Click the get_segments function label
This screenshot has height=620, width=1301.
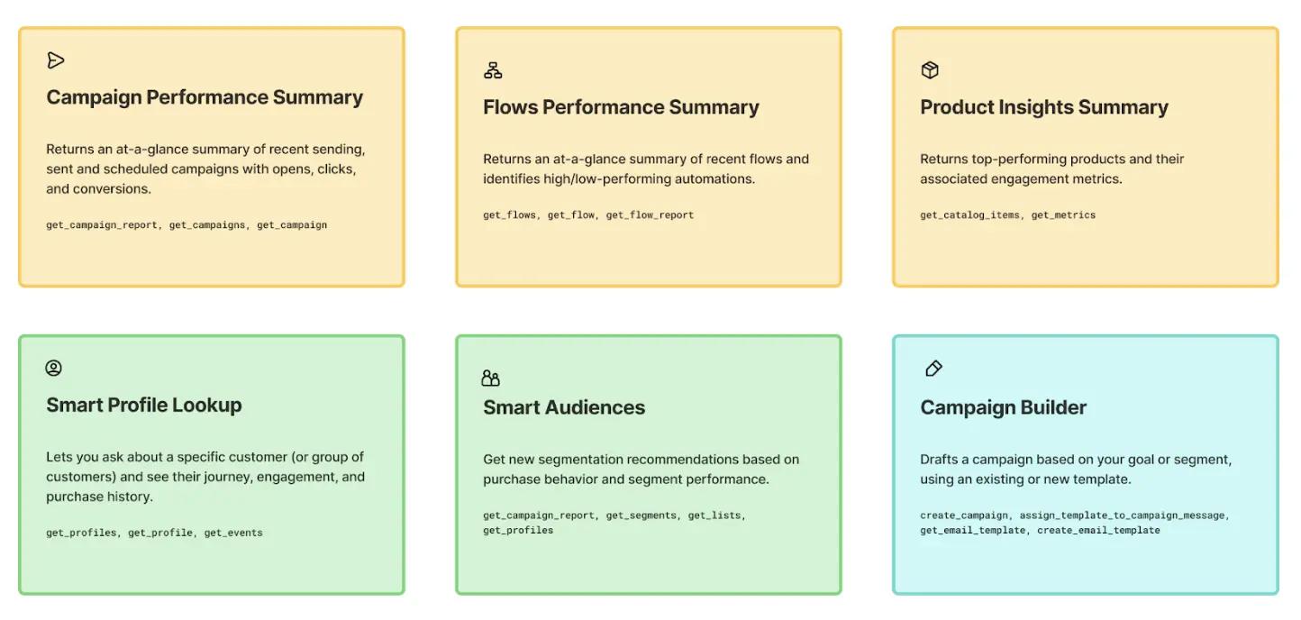click(641, 515)
